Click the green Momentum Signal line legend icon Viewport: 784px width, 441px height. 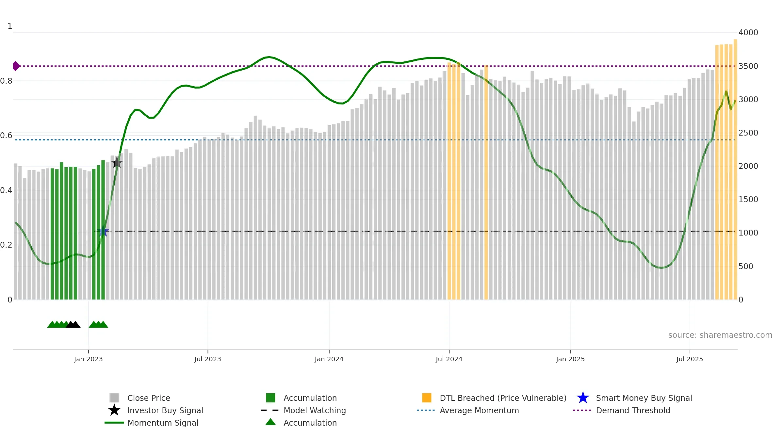(x=114, y=423)
